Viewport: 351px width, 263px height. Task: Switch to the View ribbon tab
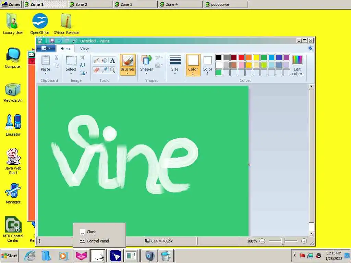(84, 49)
